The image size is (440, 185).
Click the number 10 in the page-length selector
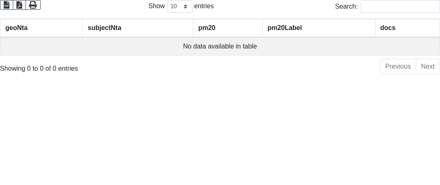pos(174,7)
